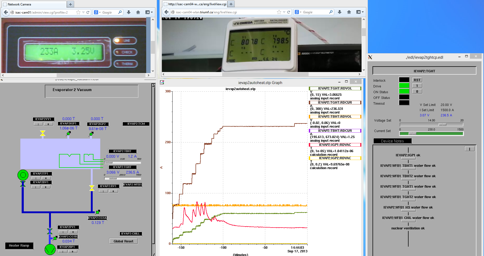Viewport: 484px width, 256px height.
Task: Click the IEVAP2:IGP1 ok interlock button
Action: pyautogui.click(x=408, y=158)
